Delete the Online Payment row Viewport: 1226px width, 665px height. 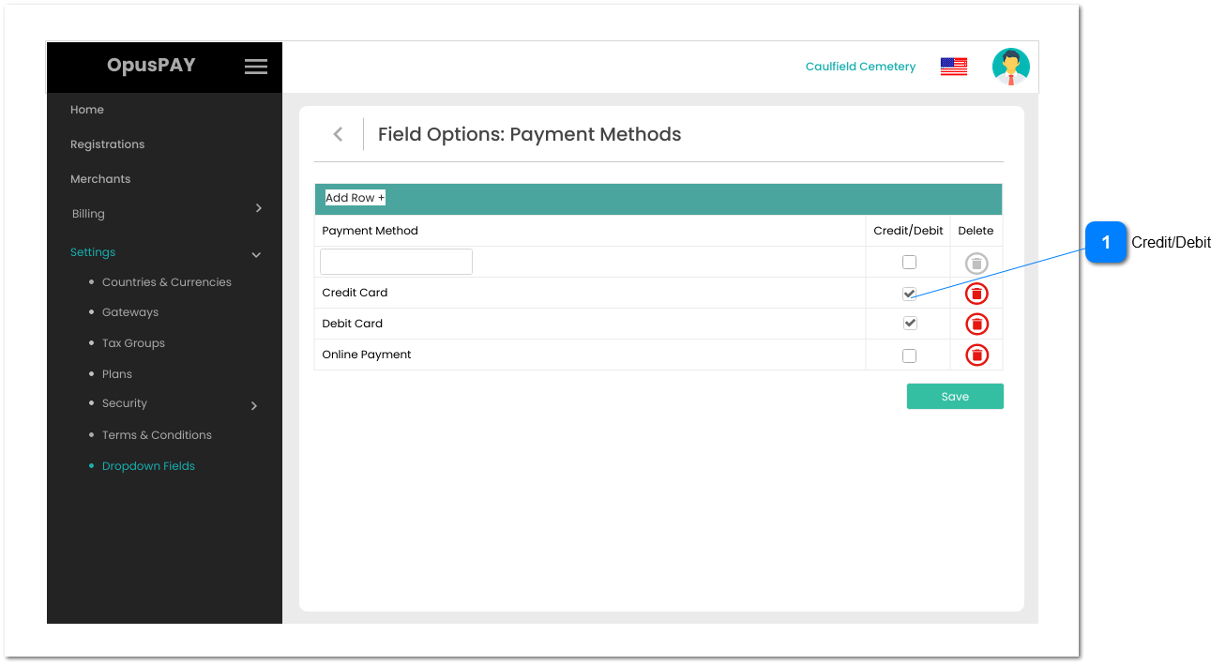(x=976, y=355)
